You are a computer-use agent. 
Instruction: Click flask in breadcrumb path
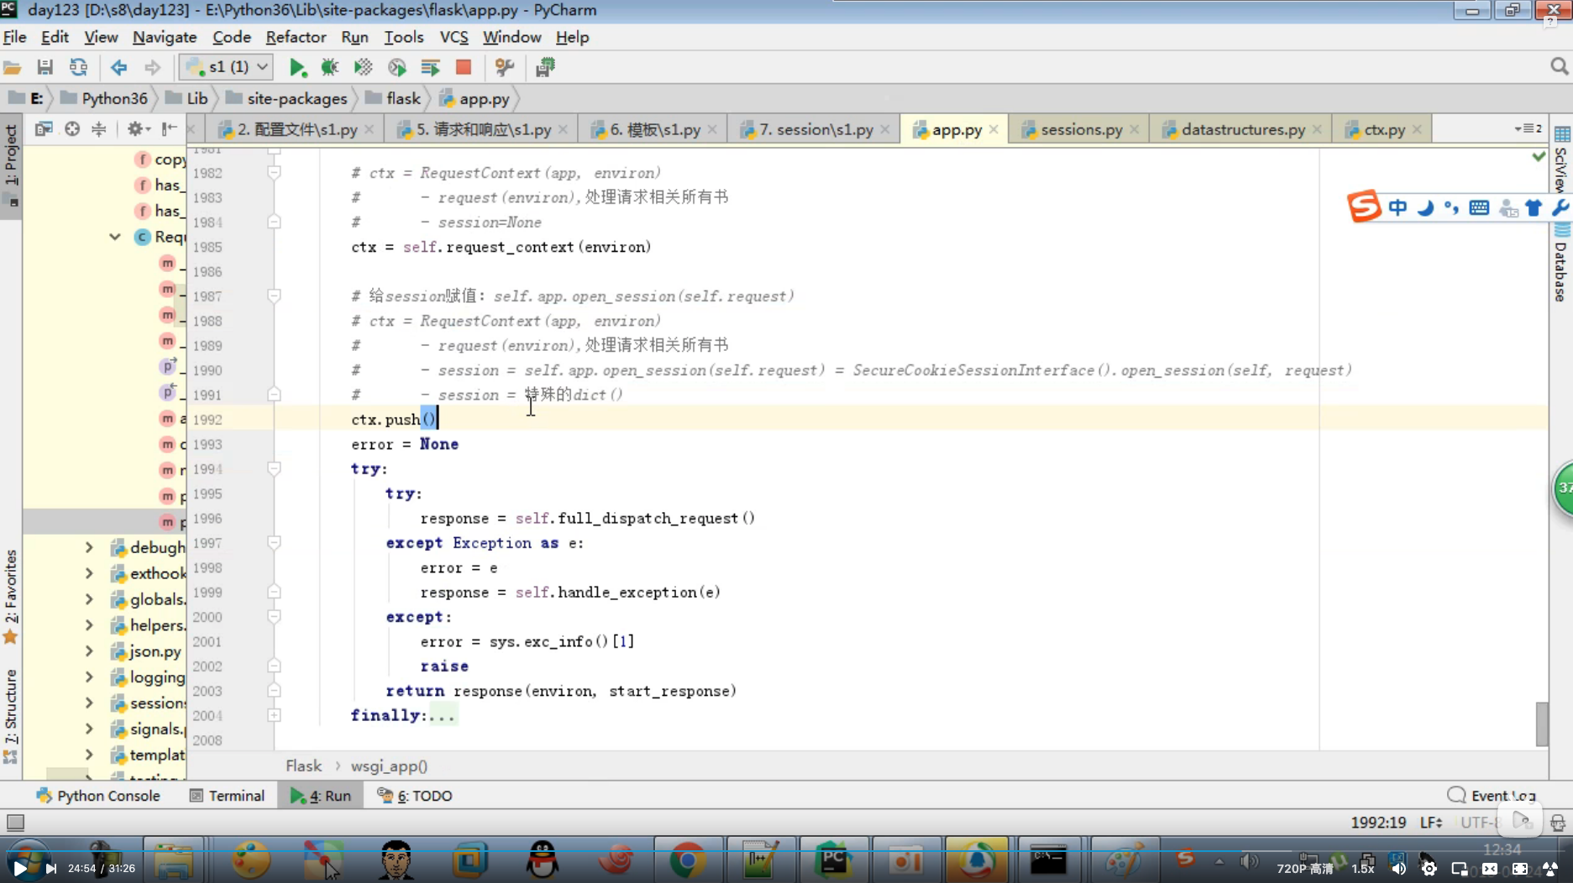click(x=394, y=98)
